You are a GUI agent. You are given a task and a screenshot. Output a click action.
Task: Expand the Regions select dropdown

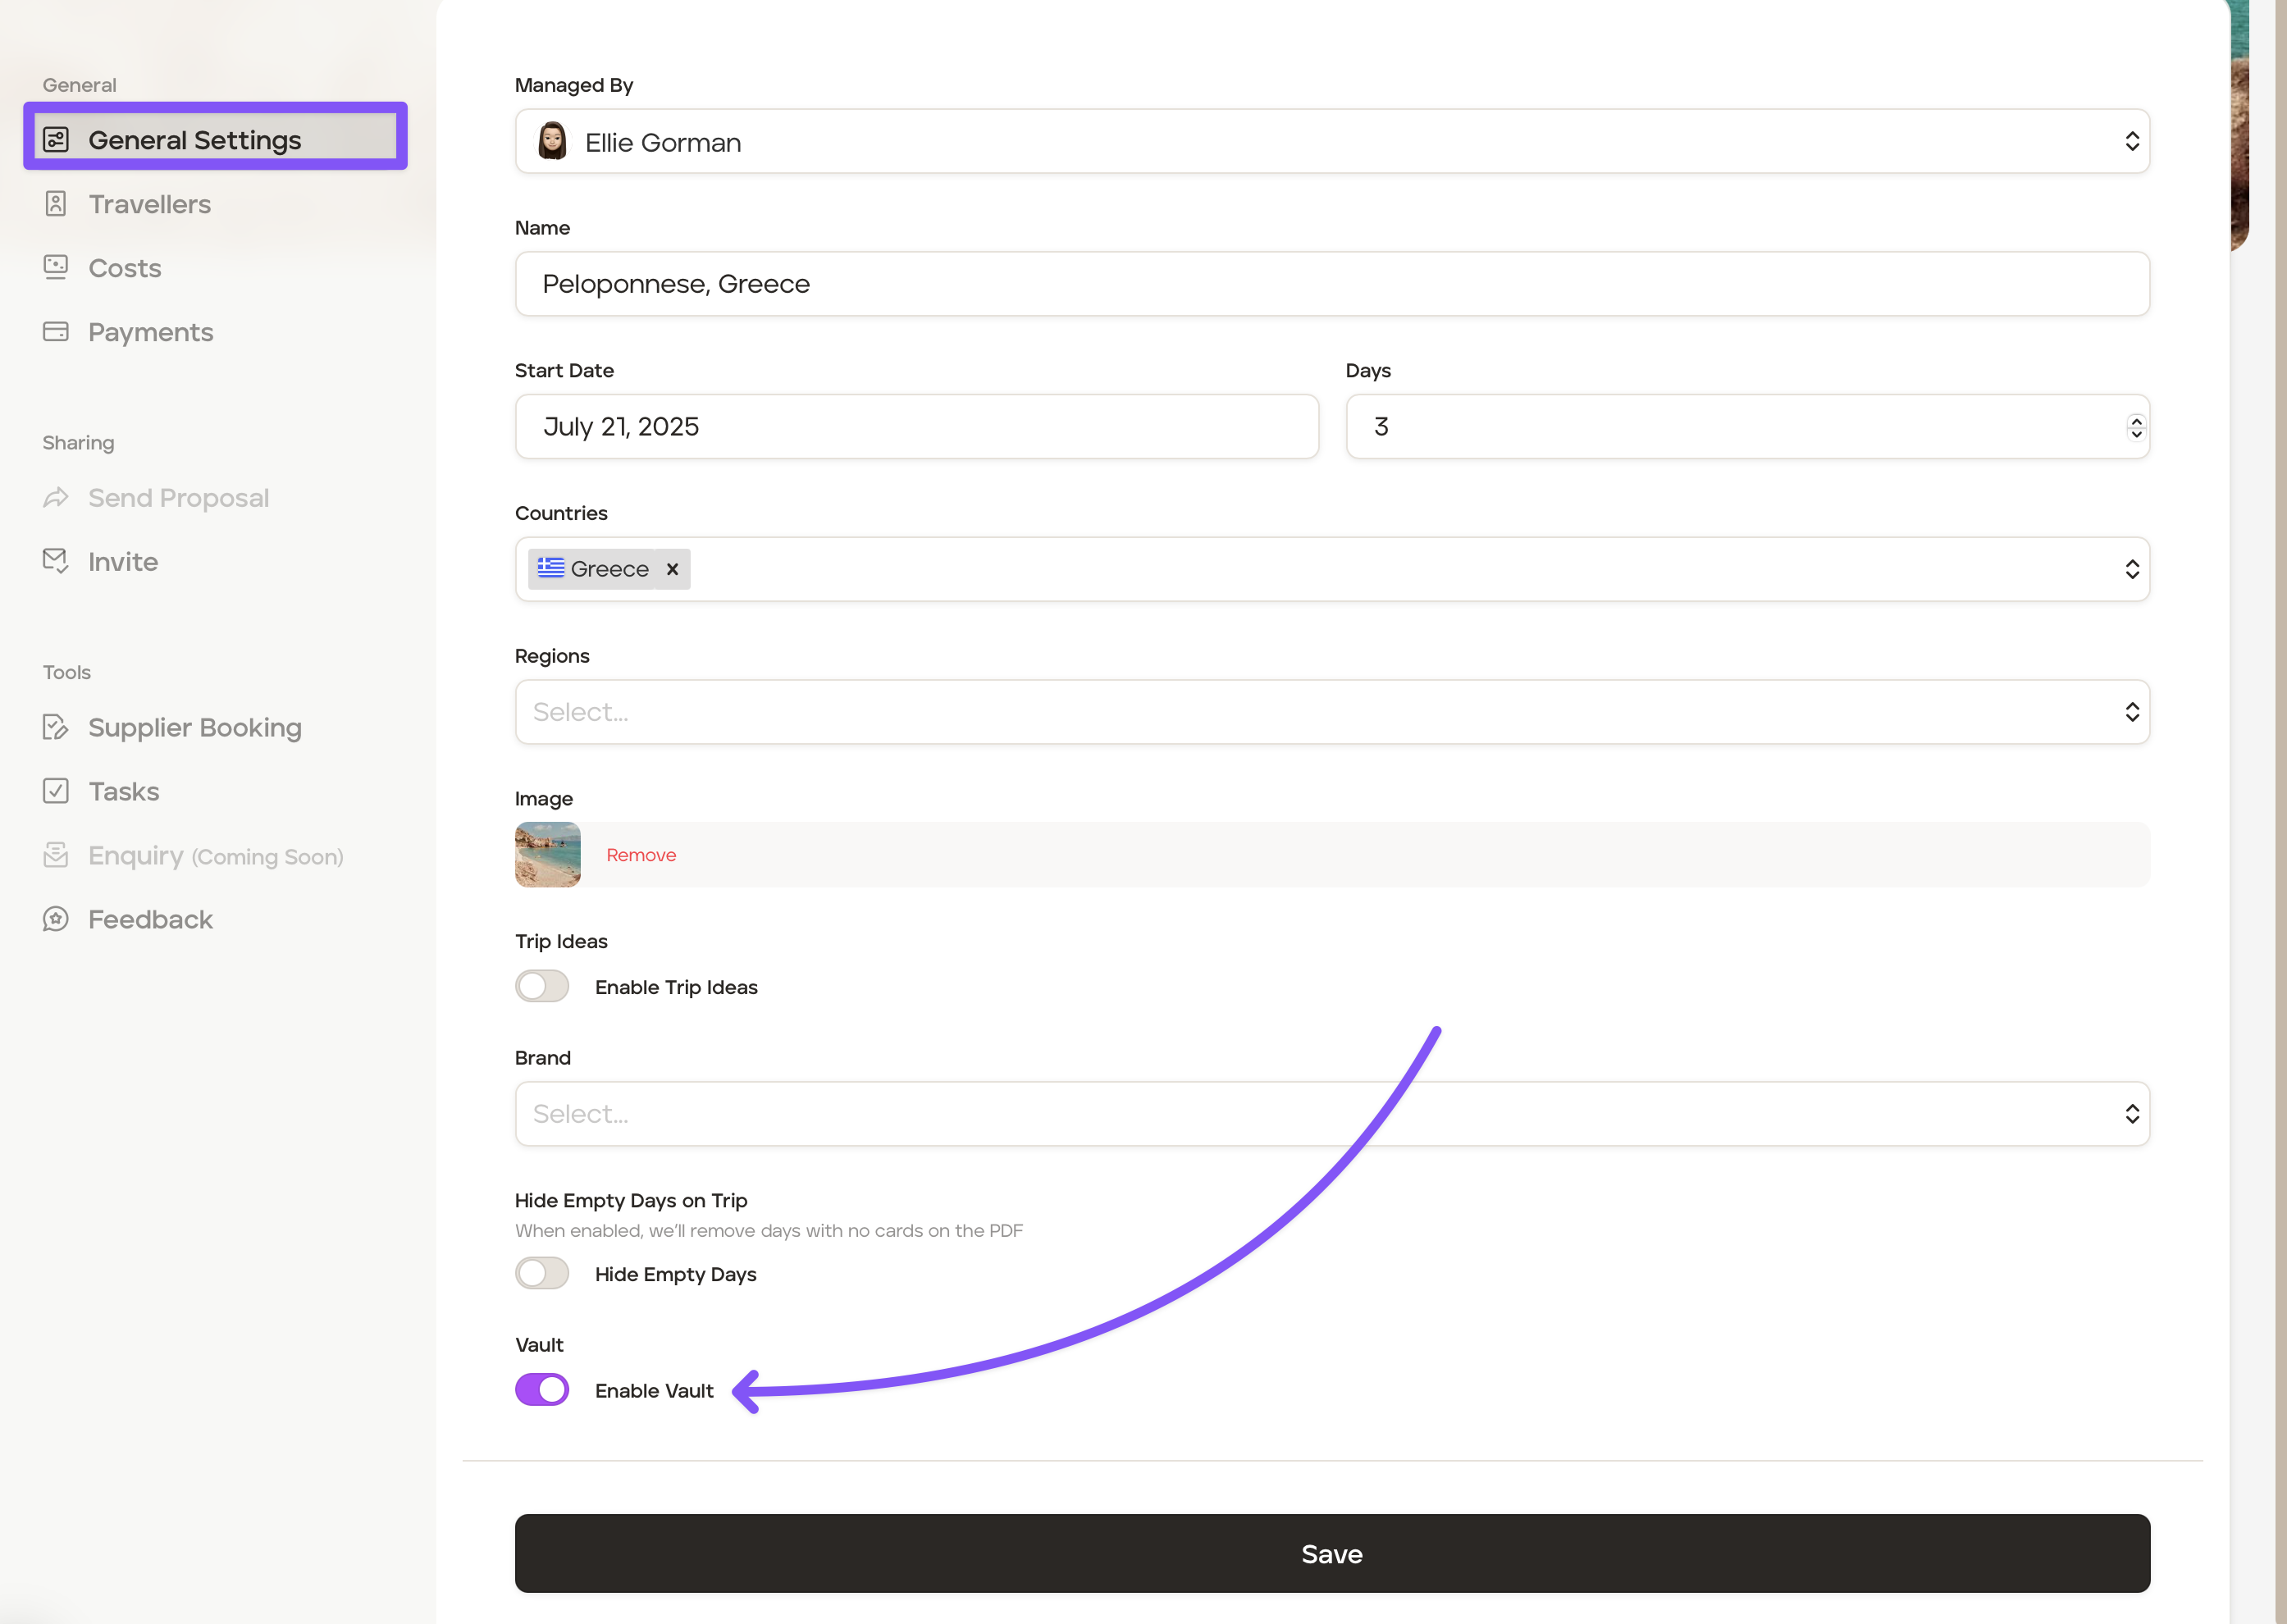[1331, 712]
